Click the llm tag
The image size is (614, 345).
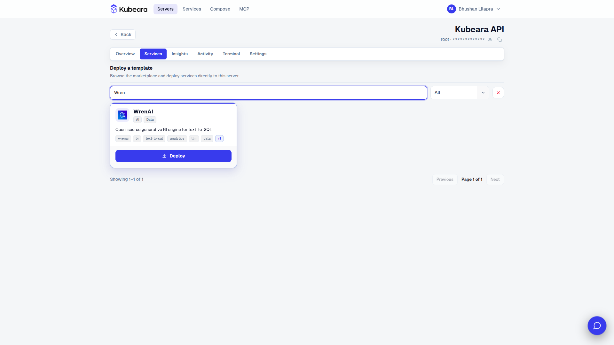click(x=194, y=139)
